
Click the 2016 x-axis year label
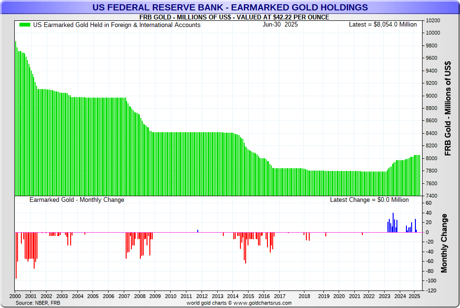(264, 296)
